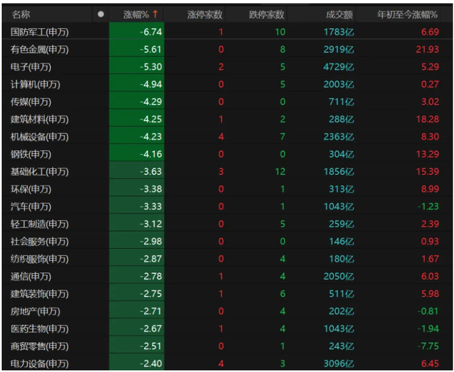Click year-to-date value 6.69

click(430, 32)
